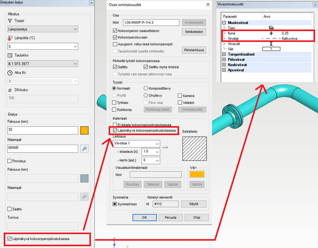The width and height of the screenshot is (318, 248).
Task: Toggle Sallittu myös linkkinä checkbox
Action: coord(146,67)
